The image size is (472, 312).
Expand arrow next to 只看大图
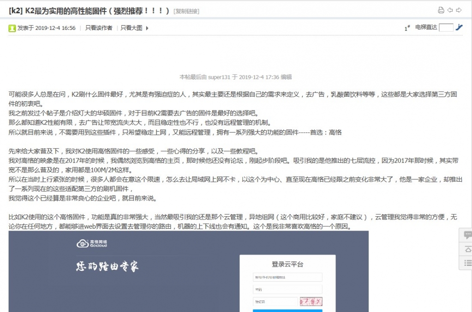147,28
